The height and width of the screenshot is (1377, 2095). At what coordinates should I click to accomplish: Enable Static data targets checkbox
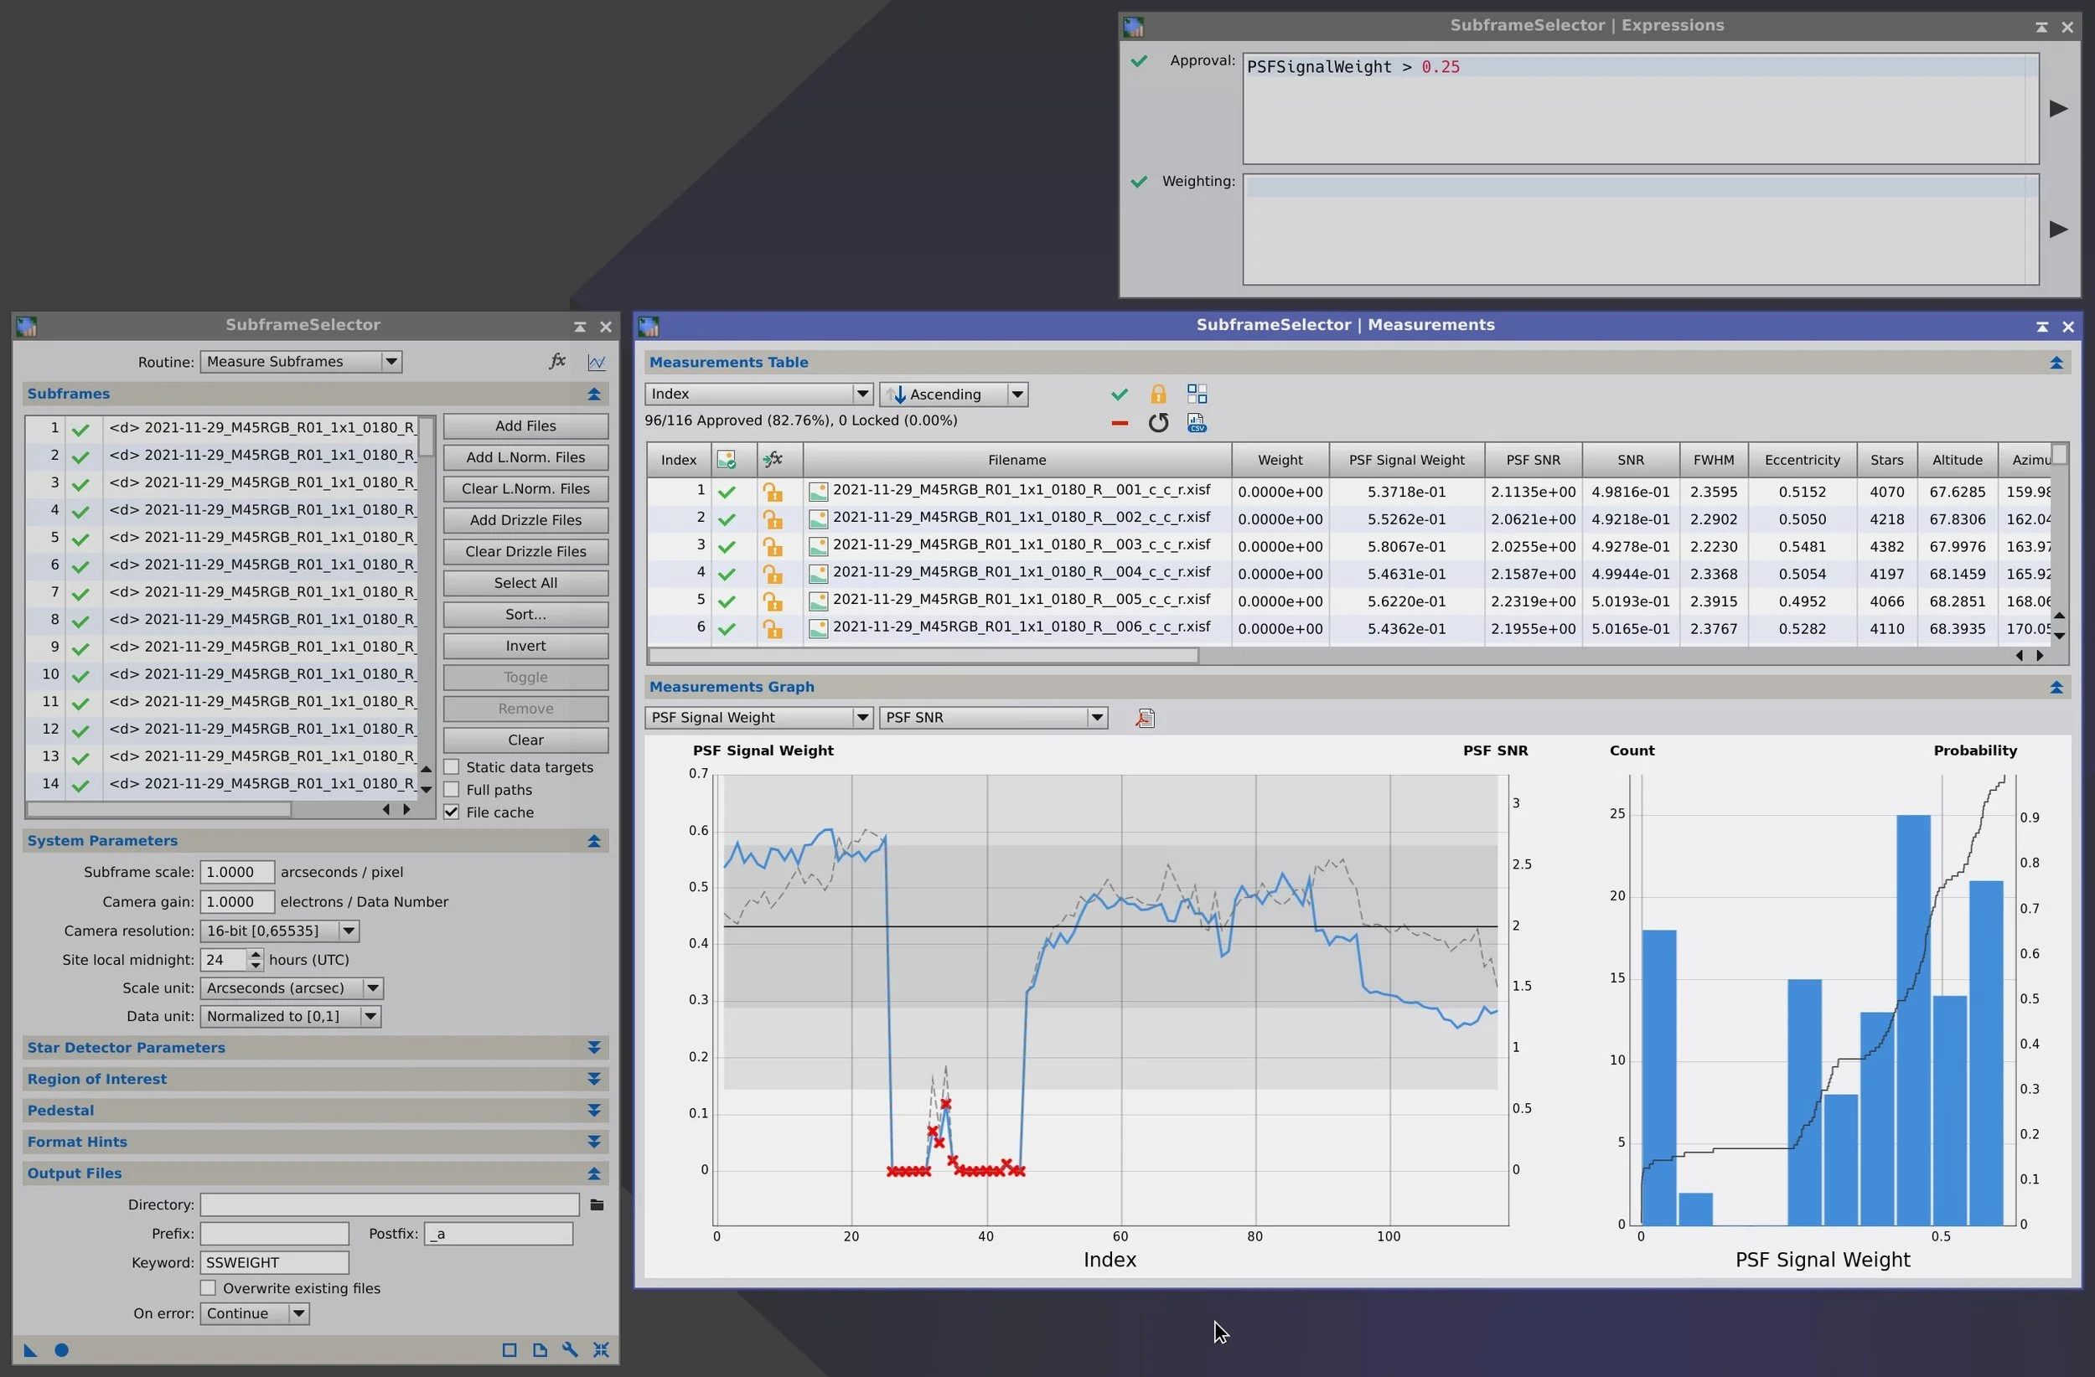[452, 767]
